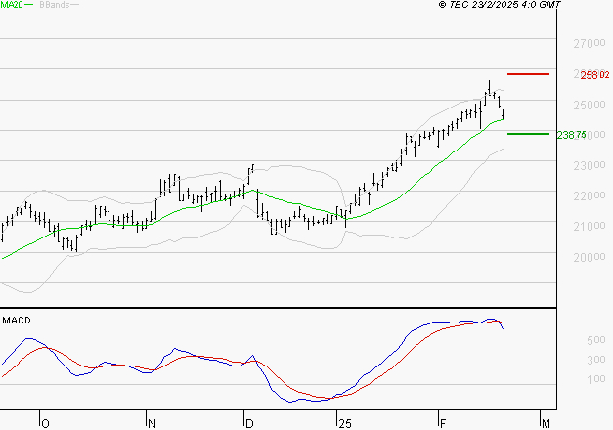Click the D month marker on time axis
Viewport: 613px width, 430px height.
(x=249, y=424)
